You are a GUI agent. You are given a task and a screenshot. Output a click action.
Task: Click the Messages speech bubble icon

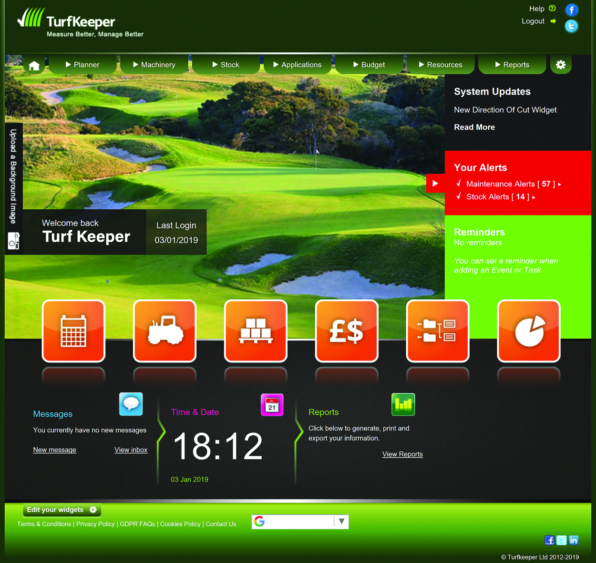(131, 404)
